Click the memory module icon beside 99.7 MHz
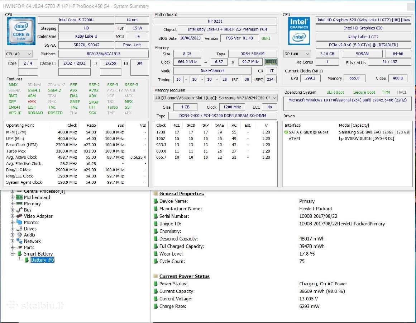This screenshot has height=323, width=416. point(271,62)
